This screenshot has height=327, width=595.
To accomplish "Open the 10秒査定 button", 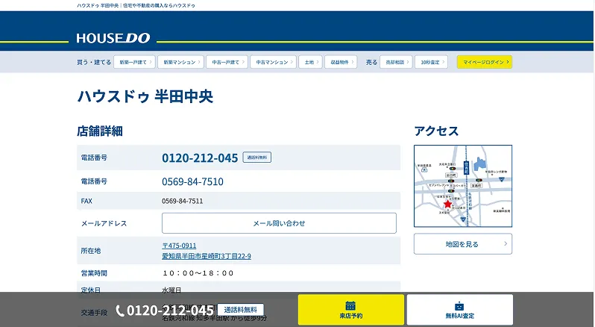I will coord(431,62).
